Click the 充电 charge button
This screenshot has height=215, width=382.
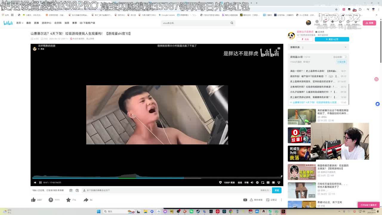(x=305, y=39)
